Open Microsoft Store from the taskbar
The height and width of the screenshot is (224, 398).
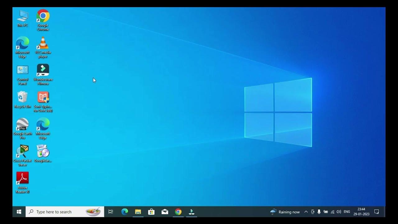[x=151, y=212]
